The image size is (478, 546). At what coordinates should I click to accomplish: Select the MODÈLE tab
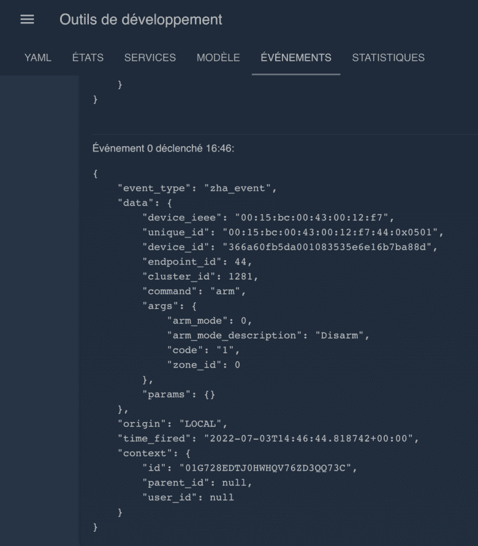[218, 58]
